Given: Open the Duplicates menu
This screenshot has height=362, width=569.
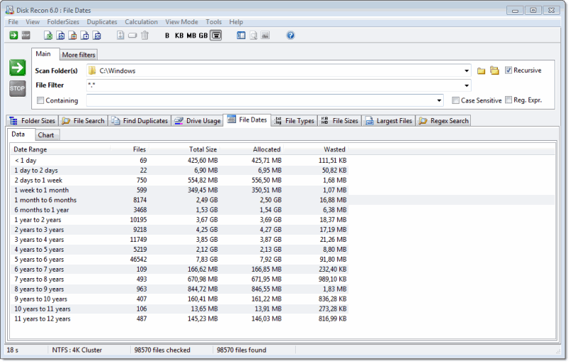Looking at the screenshot, I should pos(102,22).
